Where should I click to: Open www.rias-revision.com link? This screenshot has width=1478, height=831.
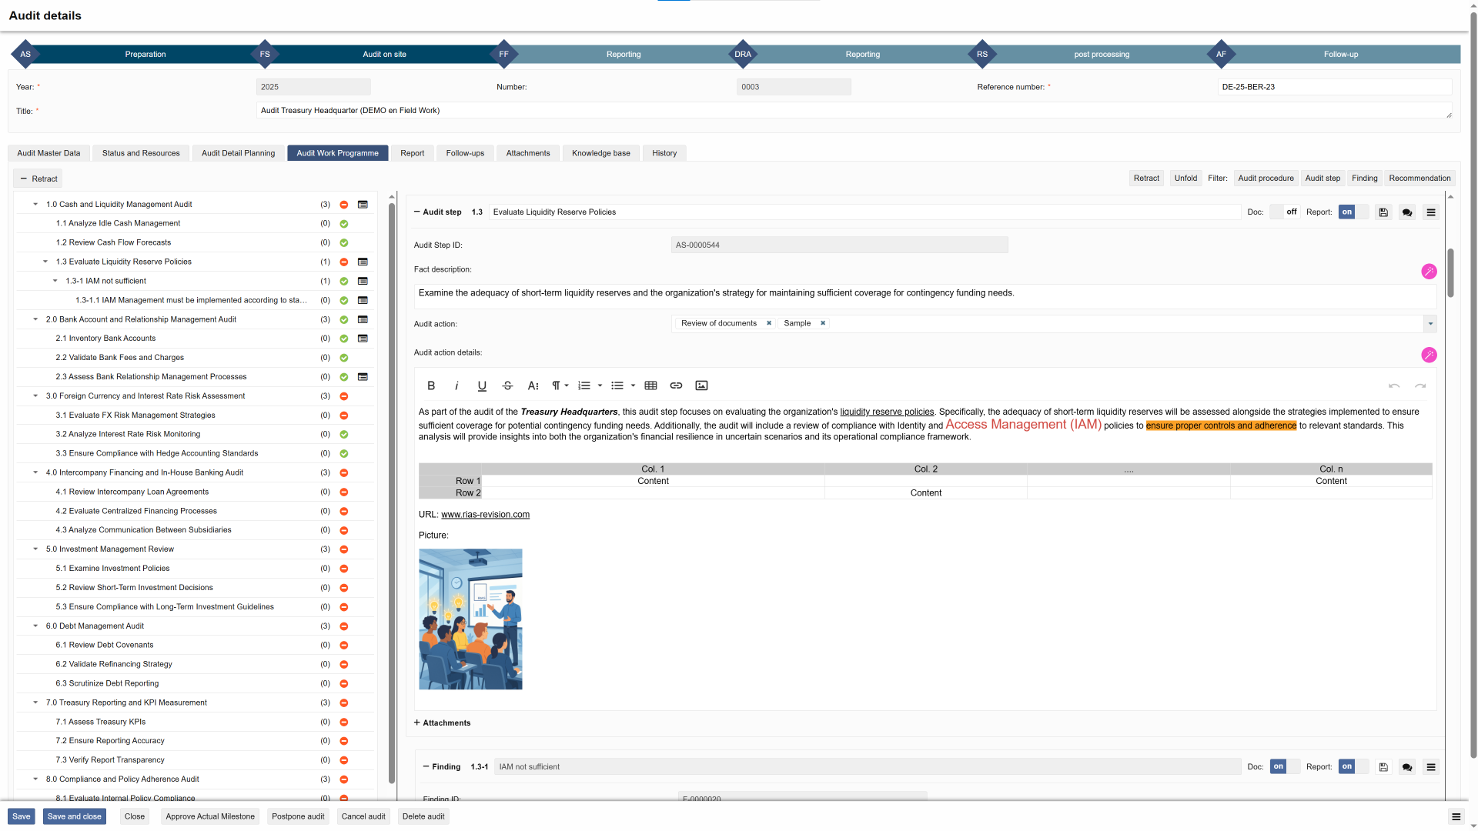(x=485, y=515)
